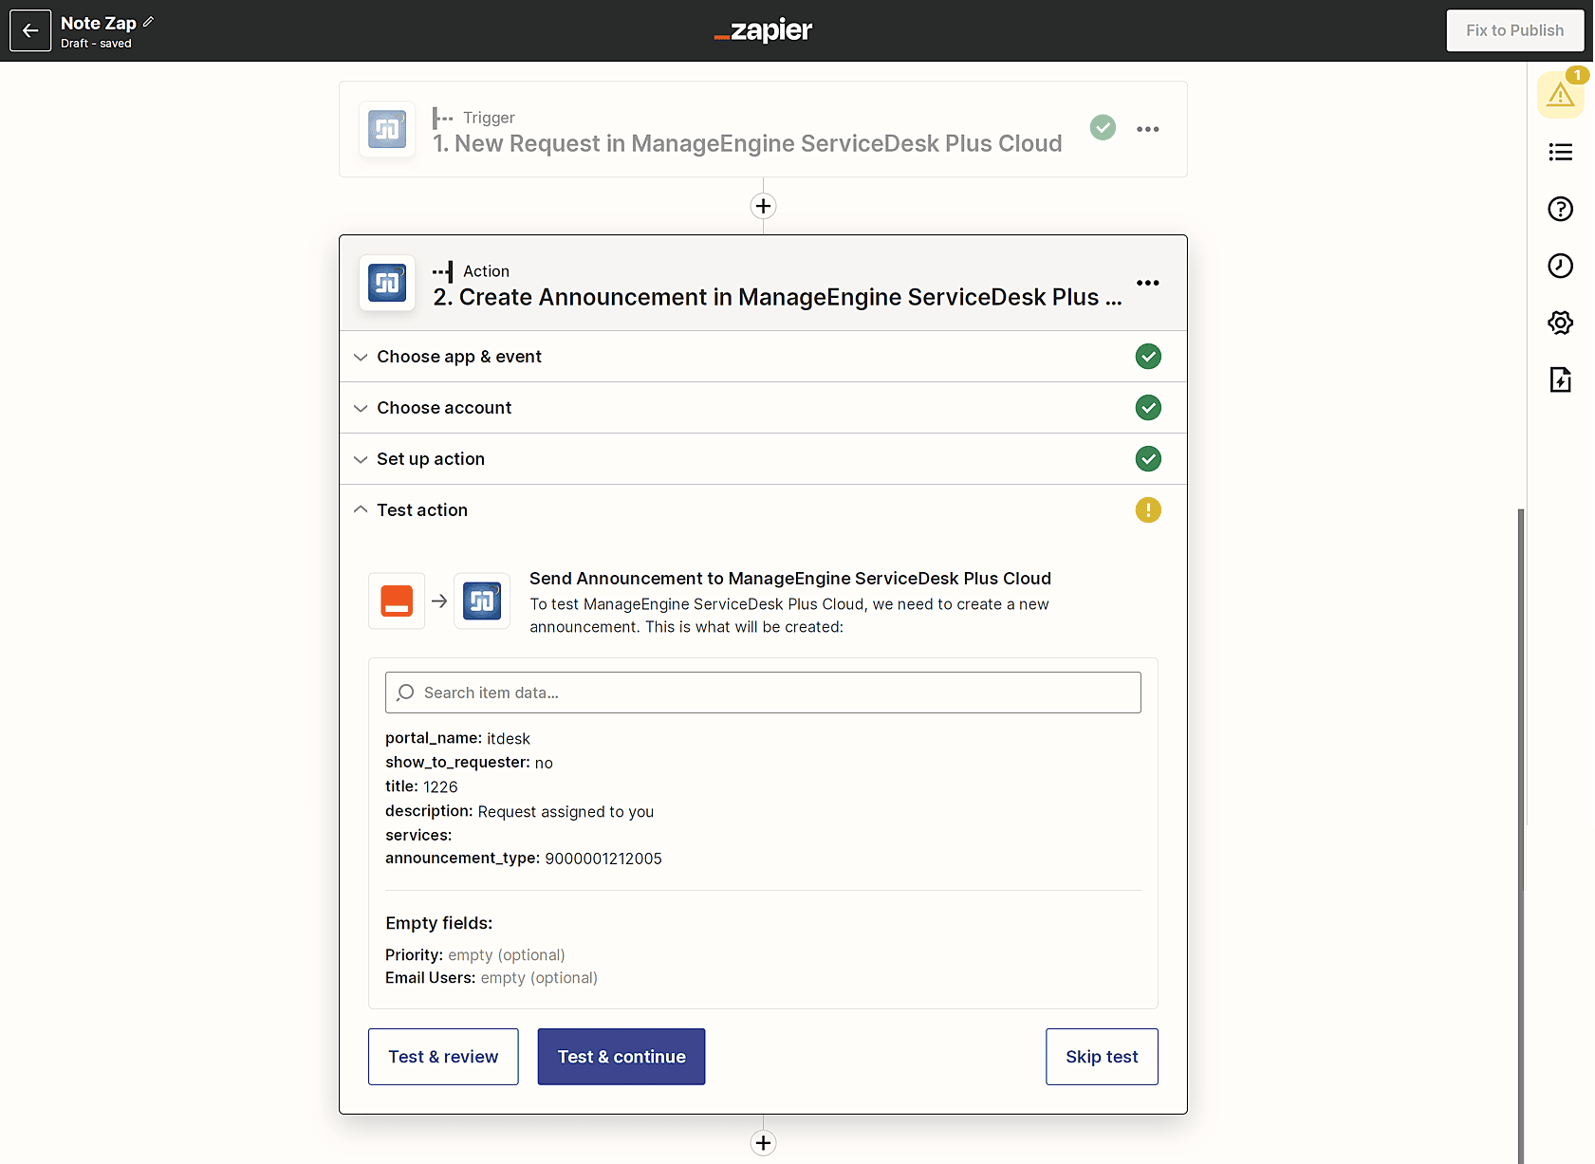Click the Fix to Publish button
Screen dimensions: 1595x1164
1514,30
